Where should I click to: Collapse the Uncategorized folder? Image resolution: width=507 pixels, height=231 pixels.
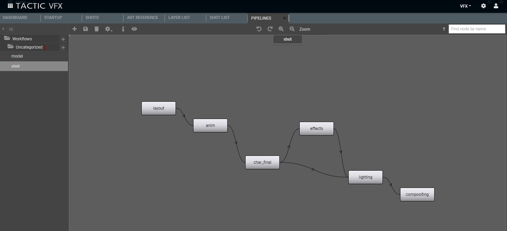[11, 47]
